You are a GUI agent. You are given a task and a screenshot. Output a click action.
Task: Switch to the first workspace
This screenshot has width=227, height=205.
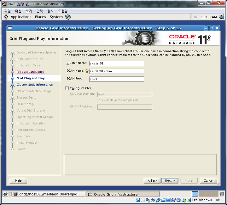tap(195, 194)
